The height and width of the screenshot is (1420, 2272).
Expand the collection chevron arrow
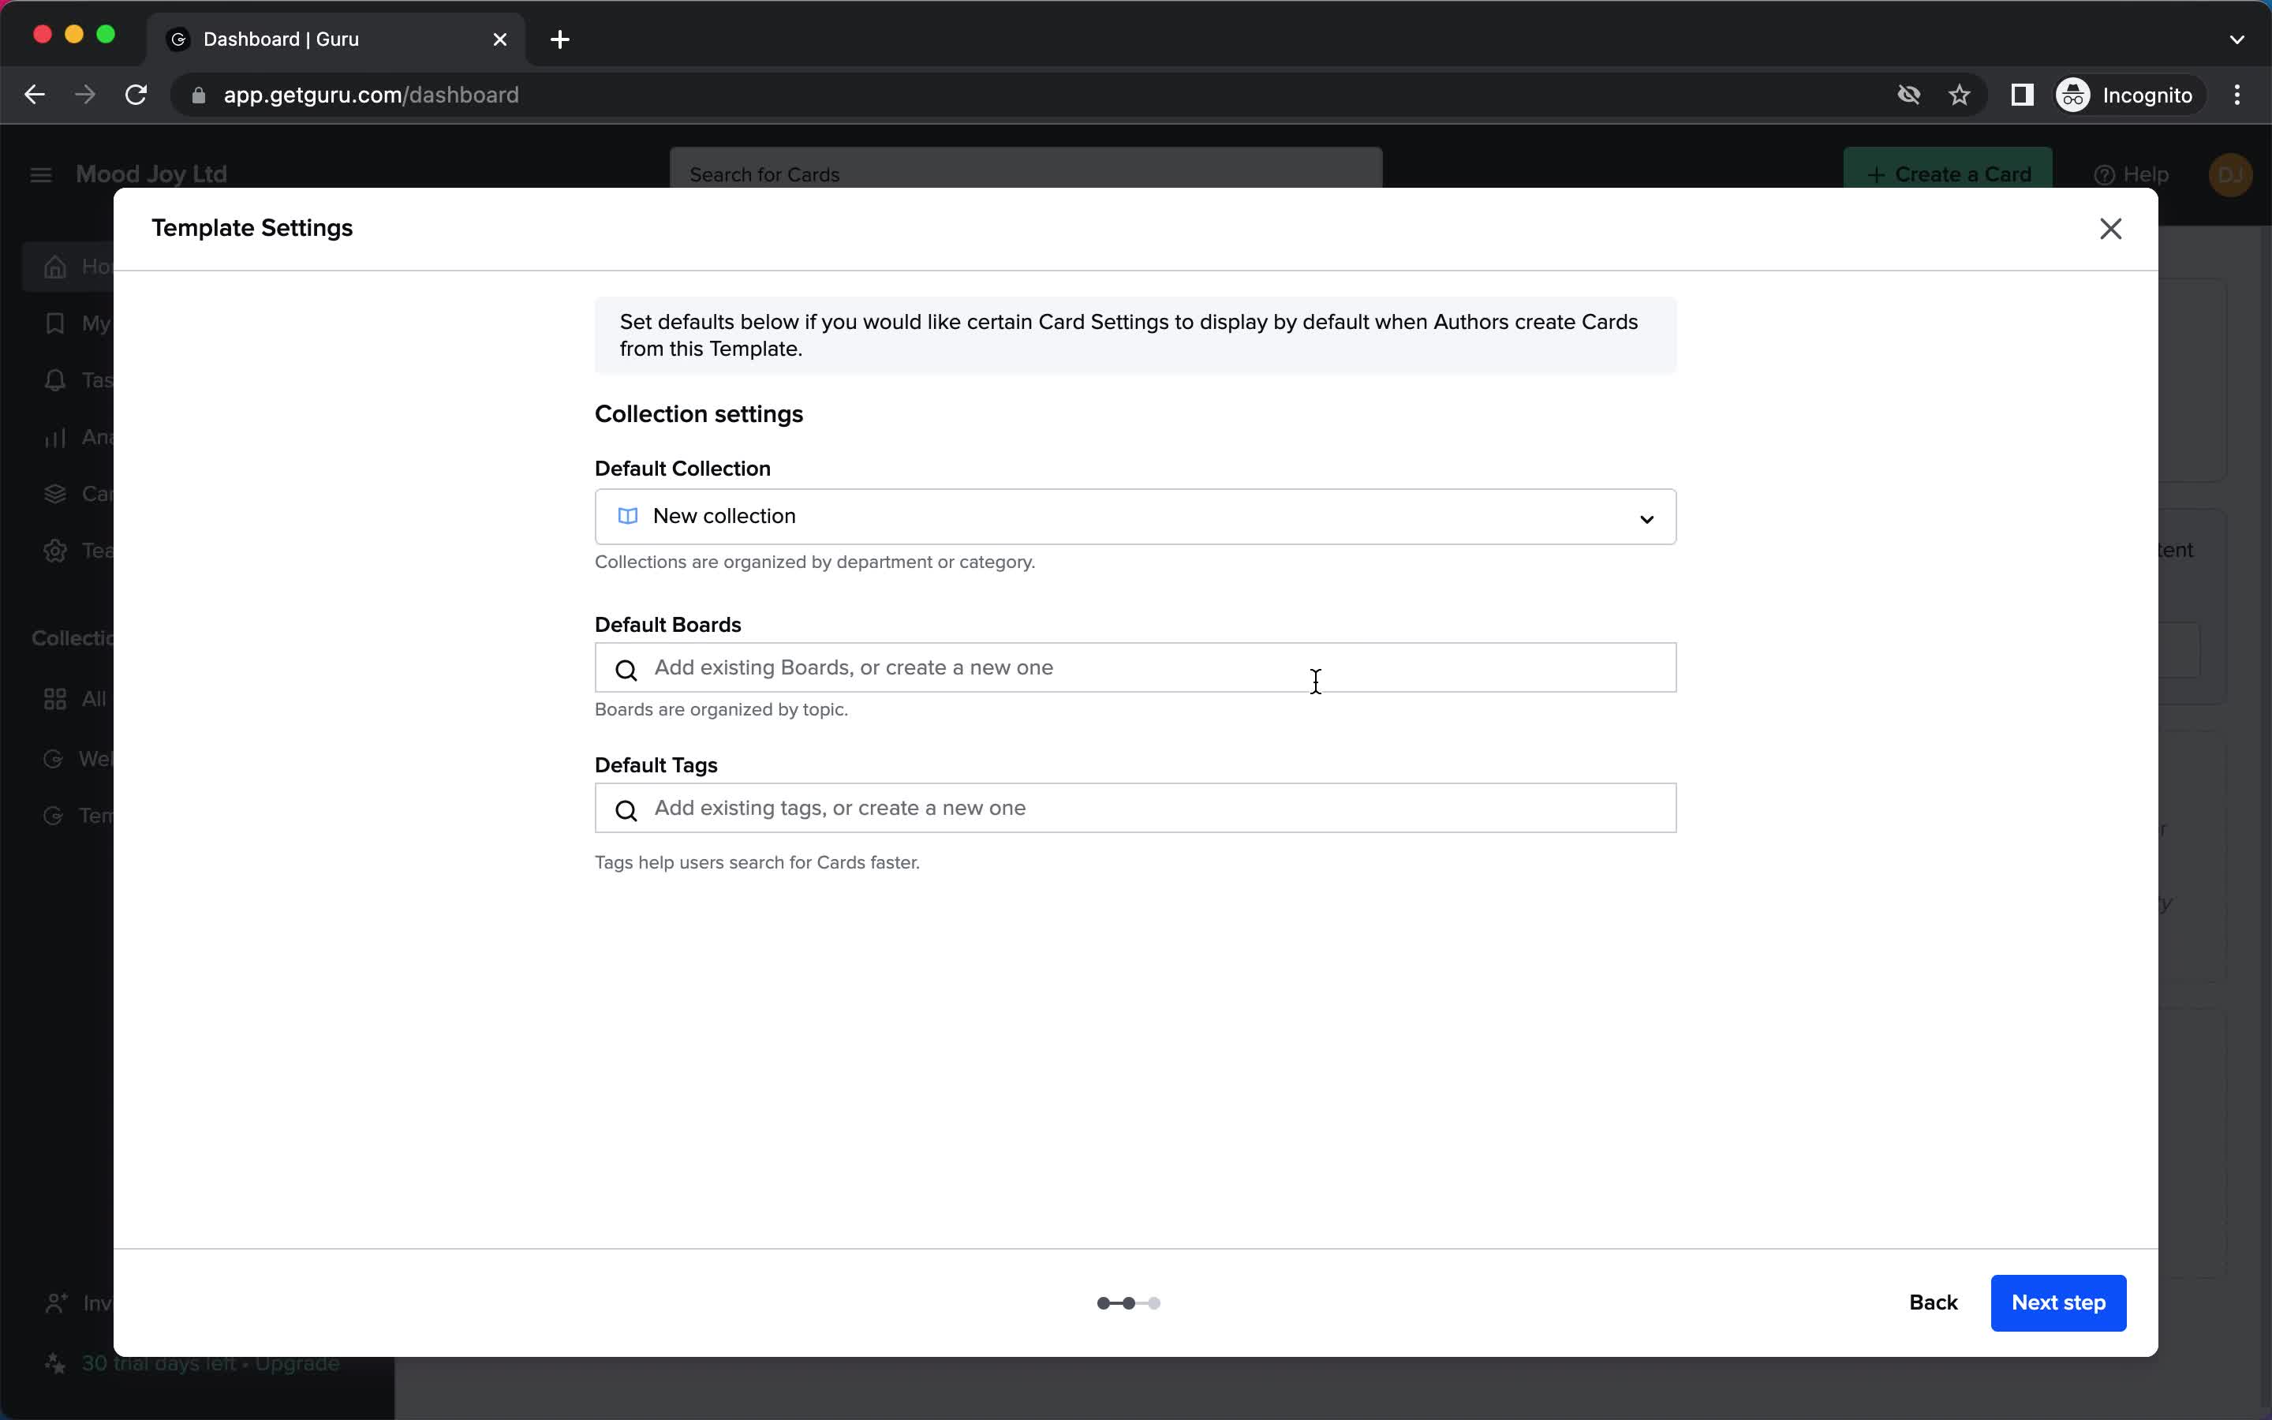pos(1646,519)
